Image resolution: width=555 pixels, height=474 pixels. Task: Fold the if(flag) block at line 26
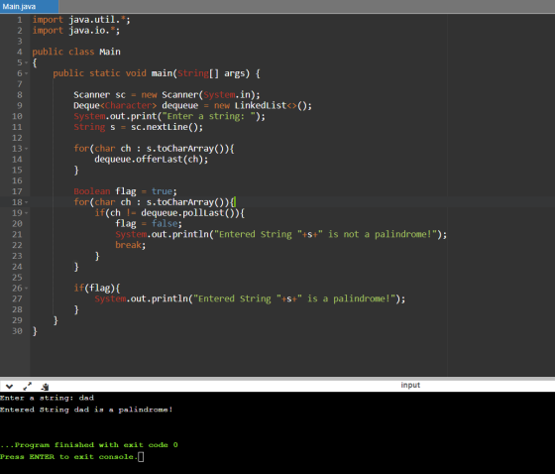pos(26,288)
